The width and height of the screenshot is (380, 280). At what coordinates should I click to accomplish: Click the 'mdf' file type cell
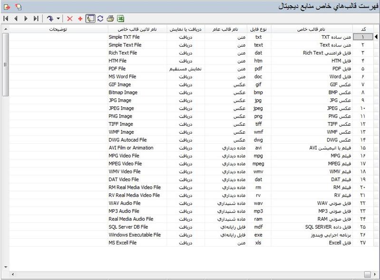point(258,227)
